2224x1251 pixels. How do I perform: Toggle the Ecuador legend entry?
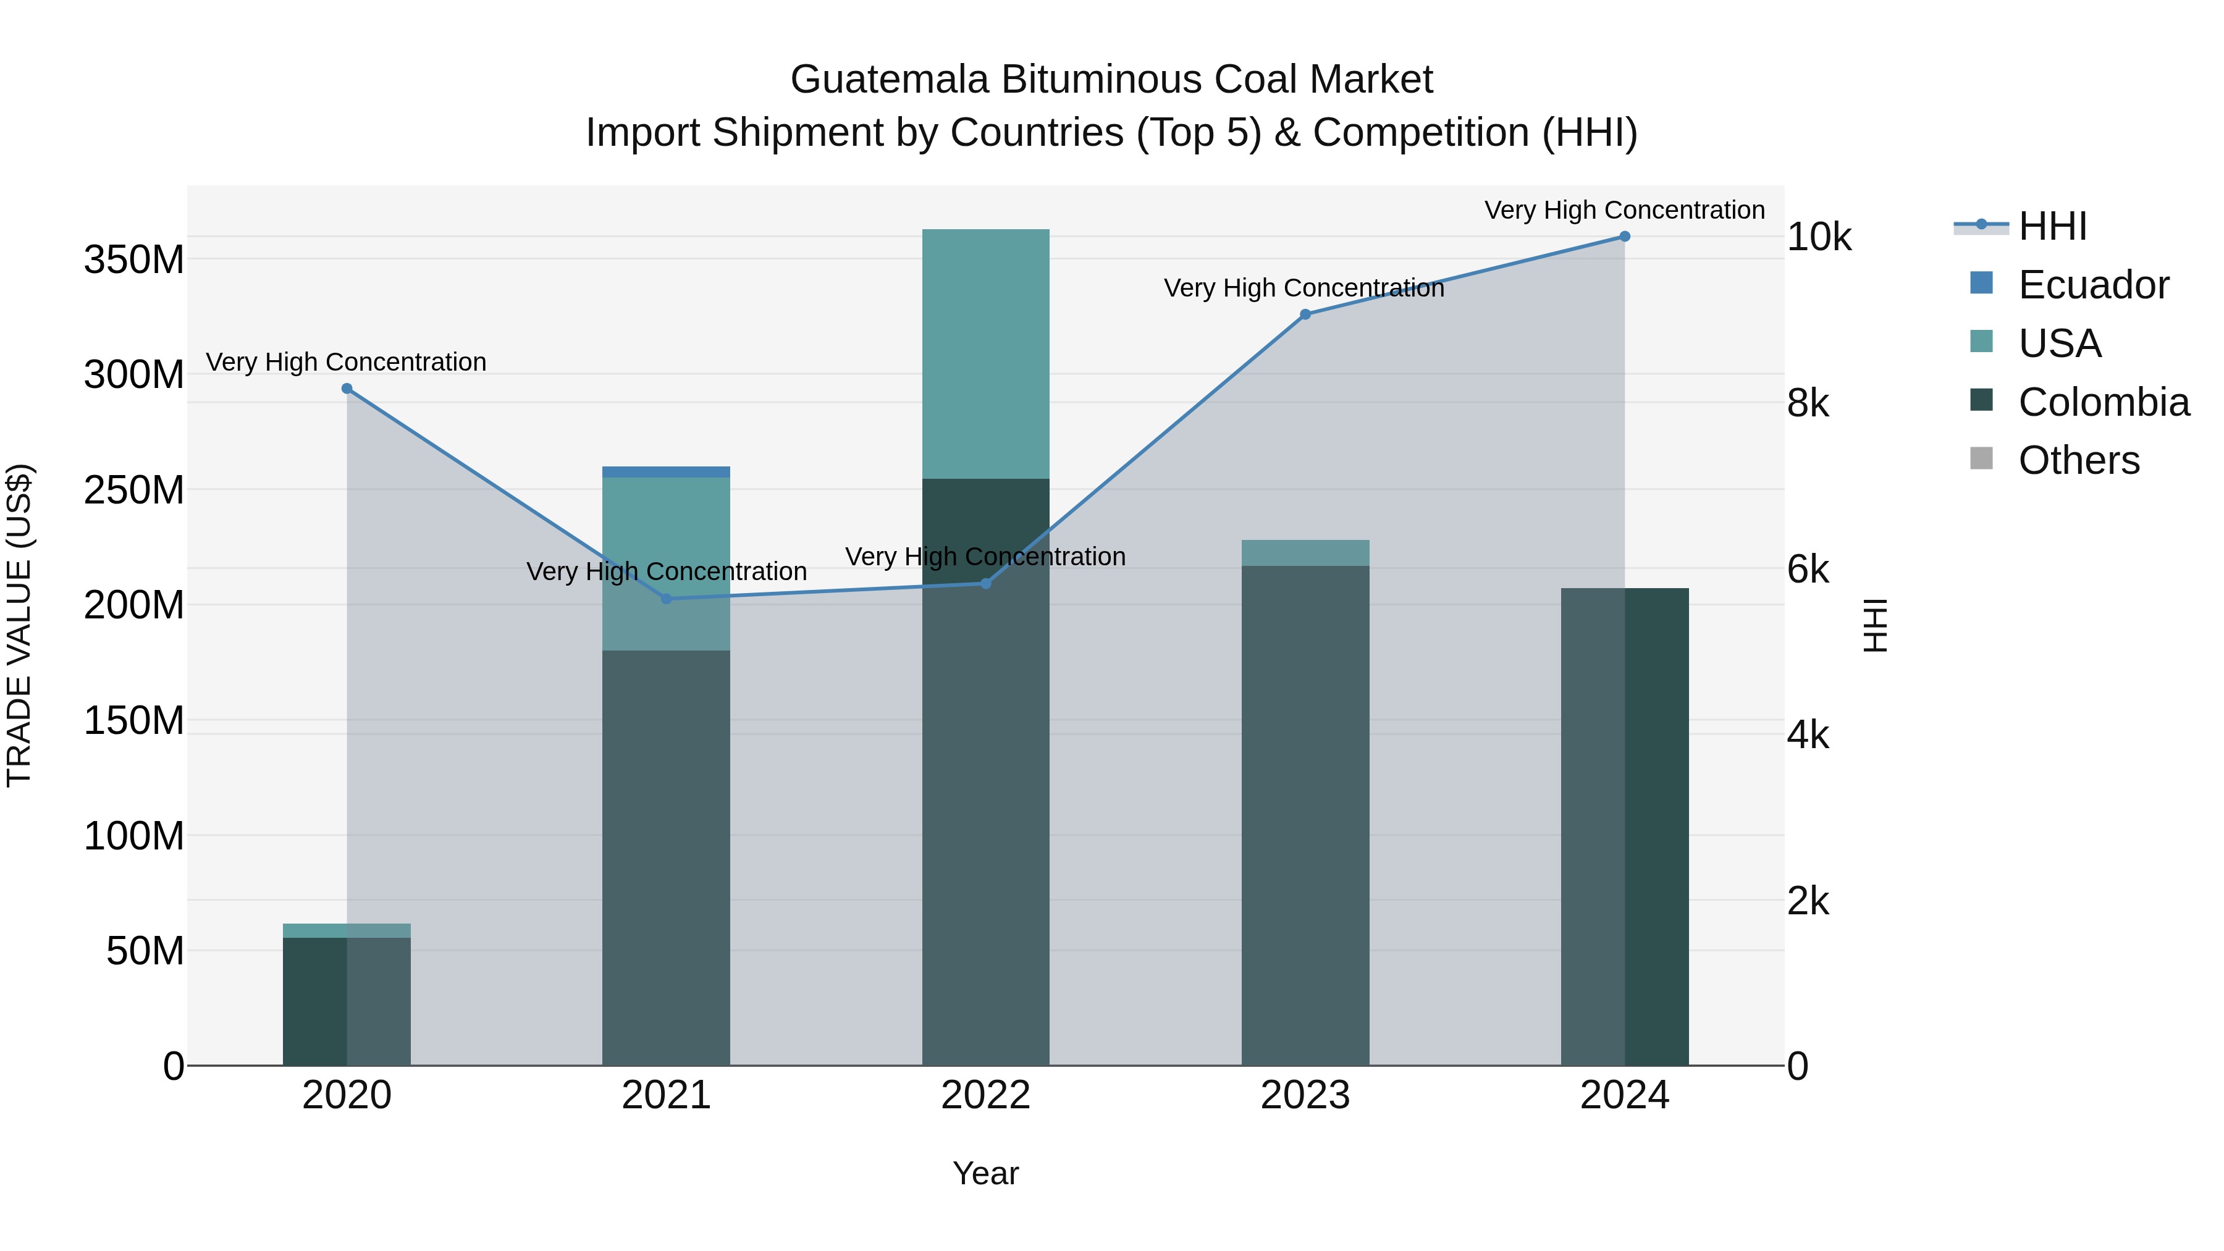click(2070, 285)
